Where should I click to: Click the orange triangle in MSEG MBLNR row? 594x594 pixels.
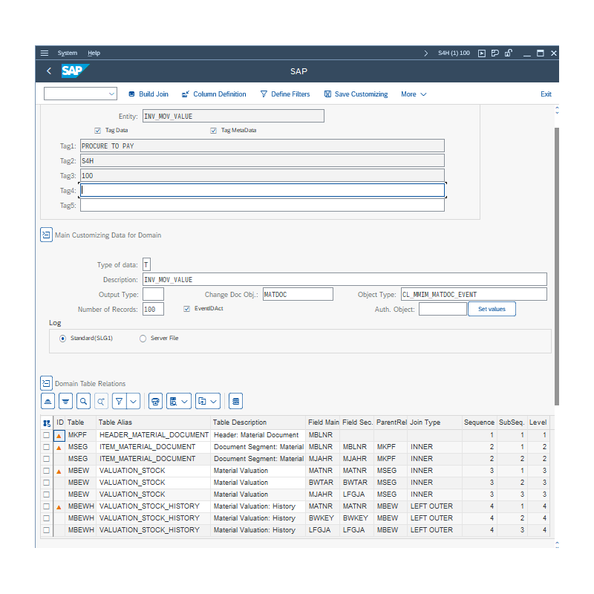pyautogui.click(x=59, y=448)
